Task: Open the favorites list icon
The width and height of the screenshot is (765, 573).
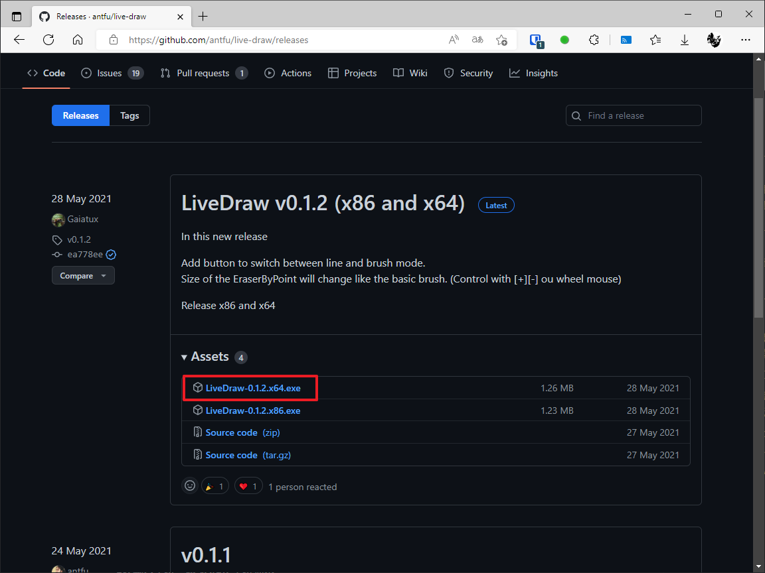Action: pos(655,40)
